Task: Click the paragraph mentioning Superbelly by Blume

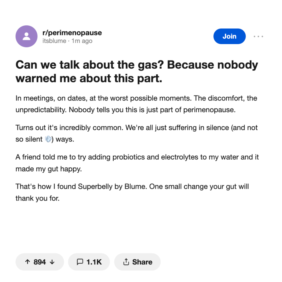Action: 132,192
